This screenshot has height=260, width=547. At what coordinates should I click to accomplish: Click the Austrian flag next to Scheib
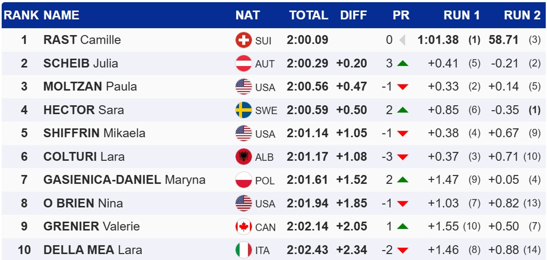coord(243,63)
